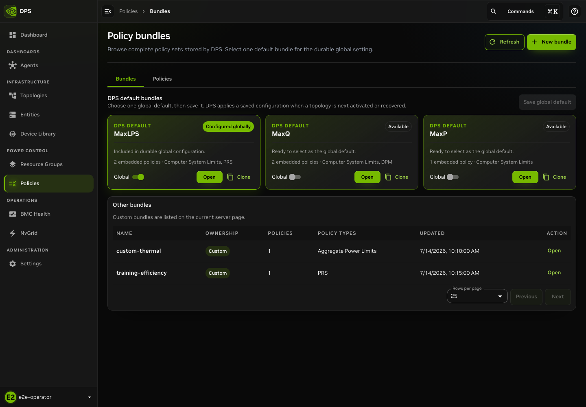
Task: Click the Dashboard grid icon
Action: click(13, 35)
